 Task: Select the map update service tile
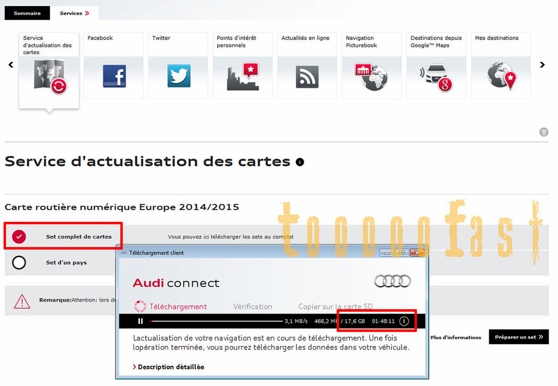49,70
